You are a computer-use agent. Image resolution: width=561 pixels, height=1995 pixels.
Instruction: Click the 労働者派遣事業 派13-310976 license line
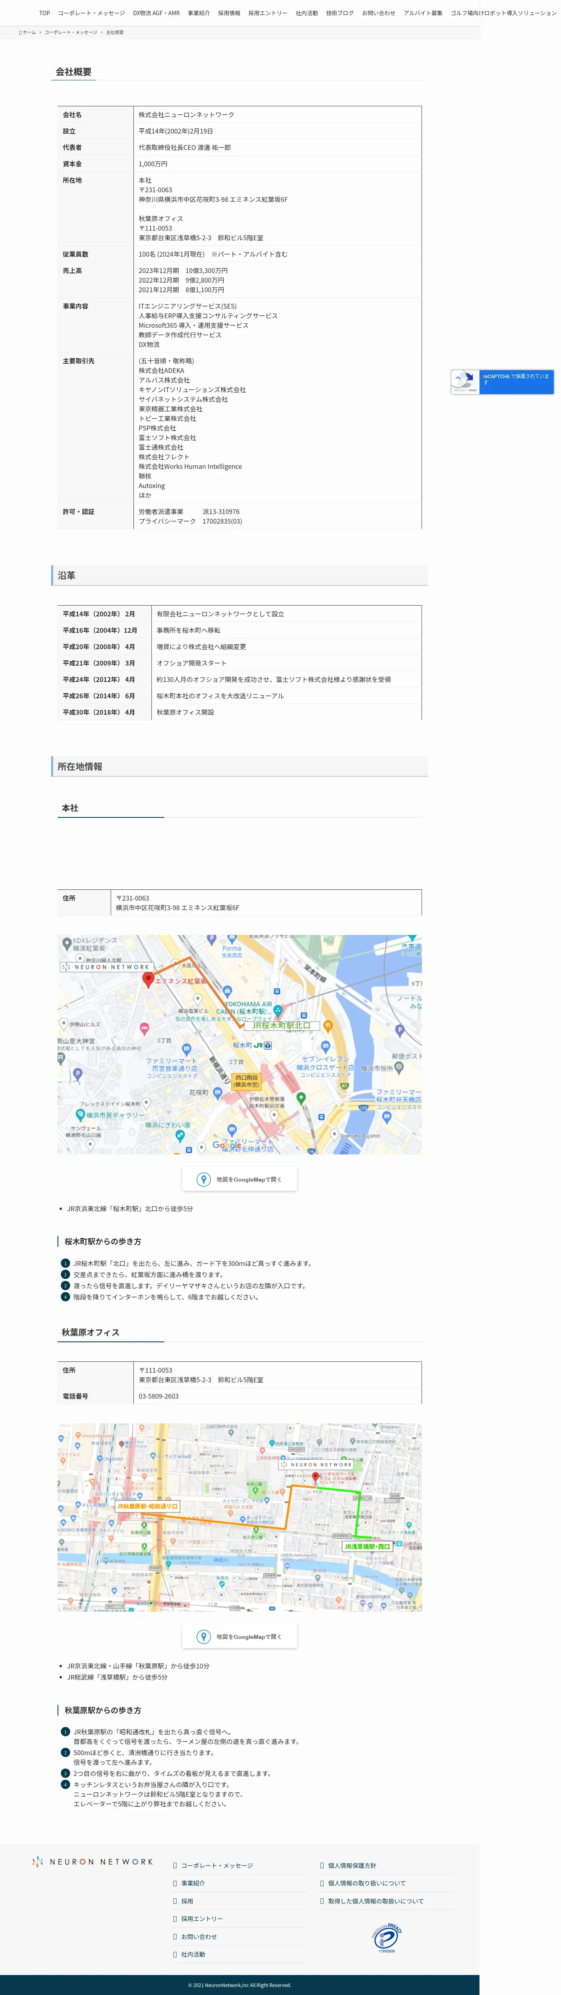pos(189,512)
